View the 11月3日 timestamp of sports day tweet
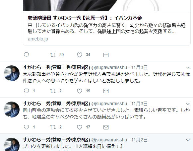 click(139, 104)
